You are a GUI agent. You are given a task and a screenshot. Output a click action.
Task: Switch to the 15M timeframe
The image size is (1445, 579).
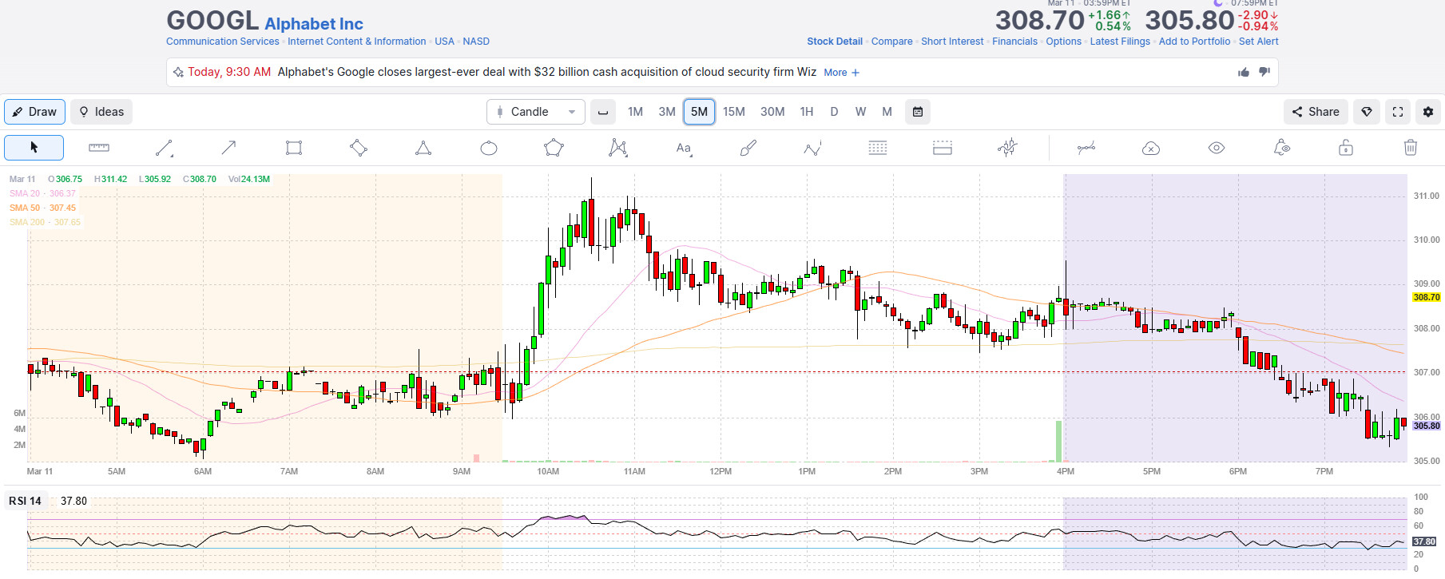tap(733, 112)
